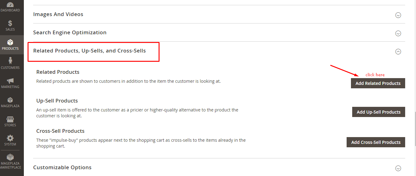Click Related Products, Up-Sells, and Cross-Sells heading
Viewport: 416px width, 176px height.
[x=90, y=51]
